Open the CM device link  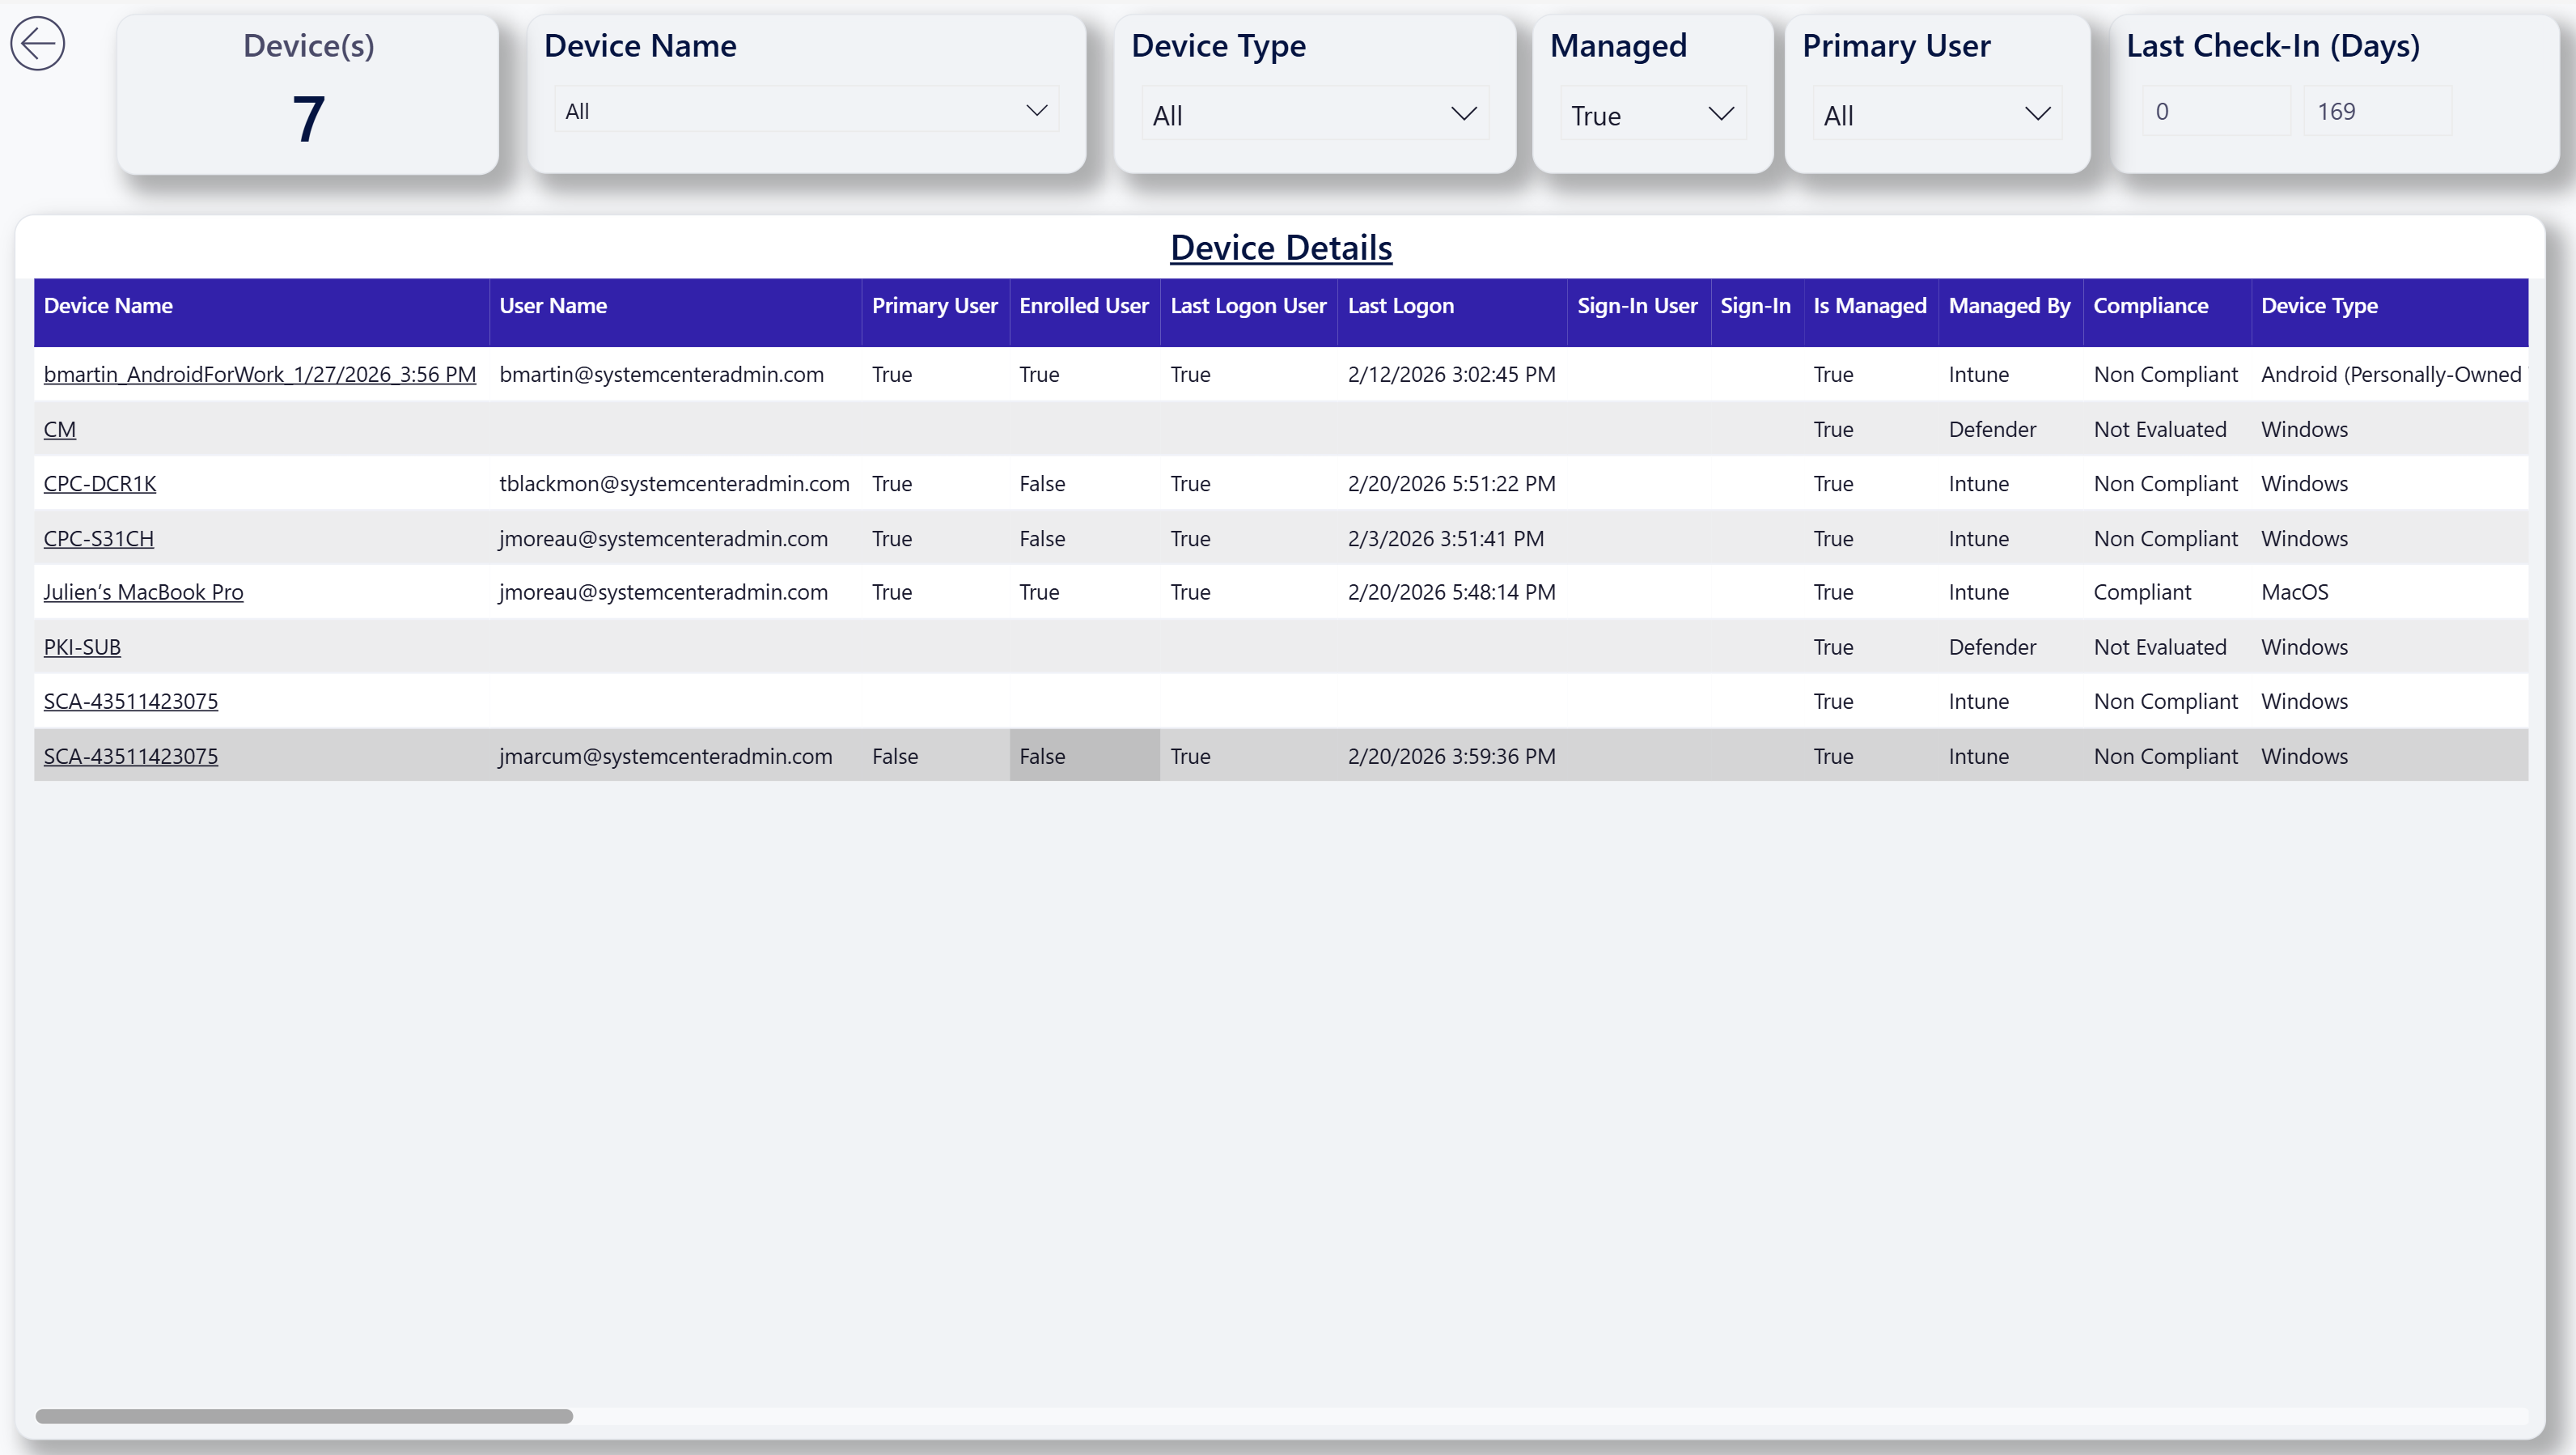coord(60,429)
